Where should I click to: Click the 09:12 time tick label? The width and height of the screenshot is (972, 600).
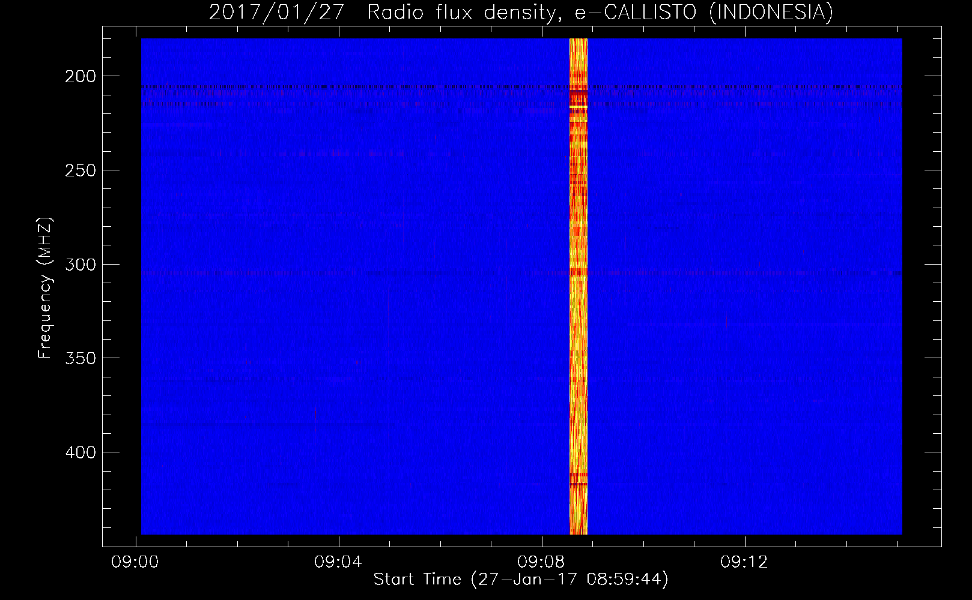pos(744,562)
